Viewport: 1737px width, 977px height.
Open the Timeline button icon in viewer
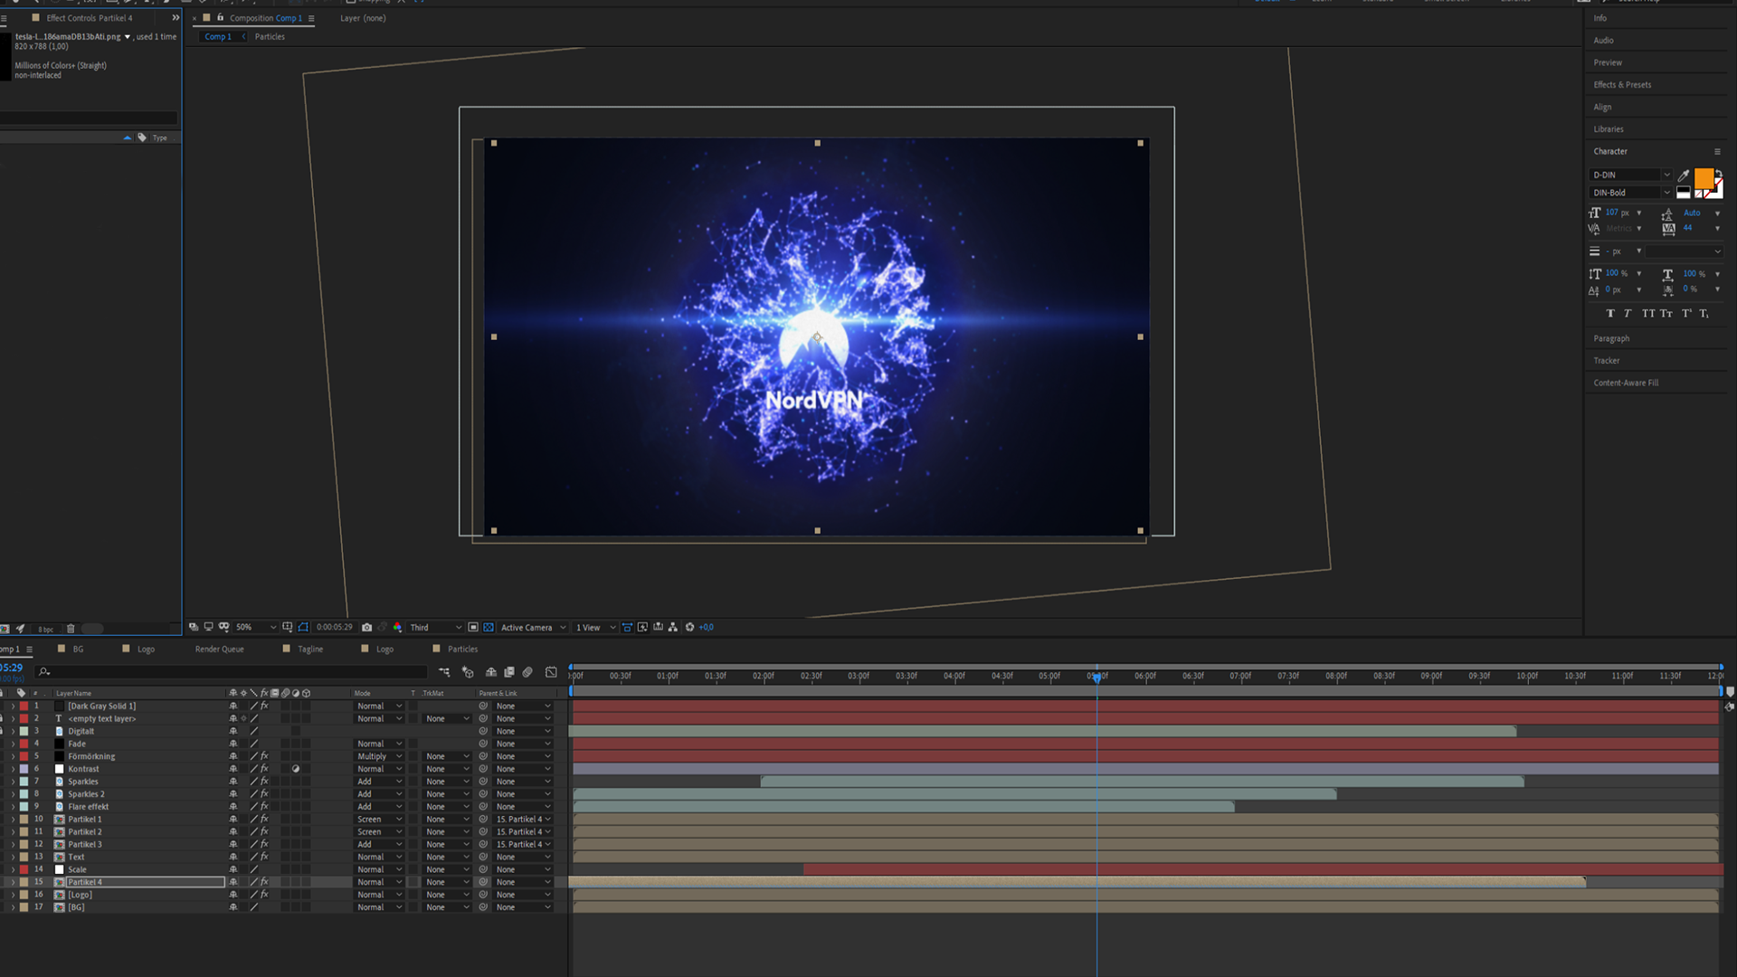(658, 627)
